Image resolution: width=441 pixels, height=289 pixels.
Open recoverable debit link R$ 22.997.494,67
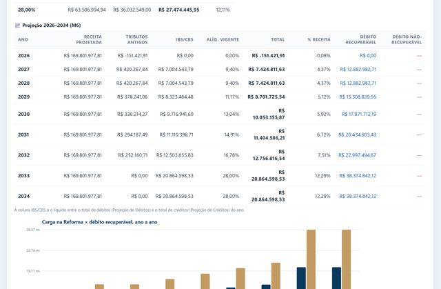pyautogui.click(x=357, y=155)
